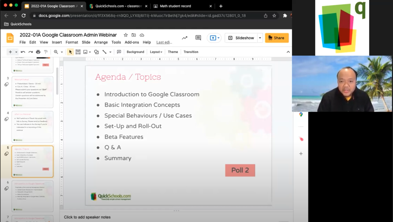393x222 pixels.
Task: Select the Text box tool
Action: point(78,52)
